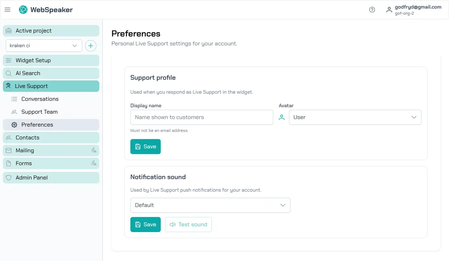The image size is (449, 261).
Task: Select the Live Support sidebar item
Action: tap(31, 86)
